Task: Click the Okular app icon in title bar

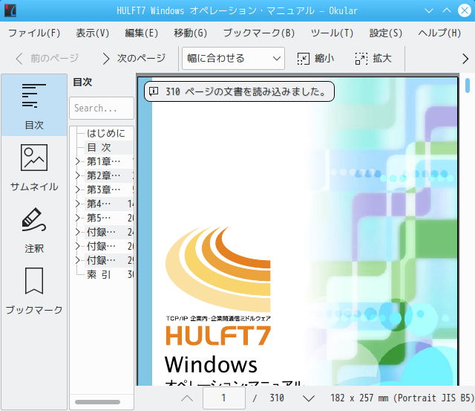Action: [x=10, y=10]
